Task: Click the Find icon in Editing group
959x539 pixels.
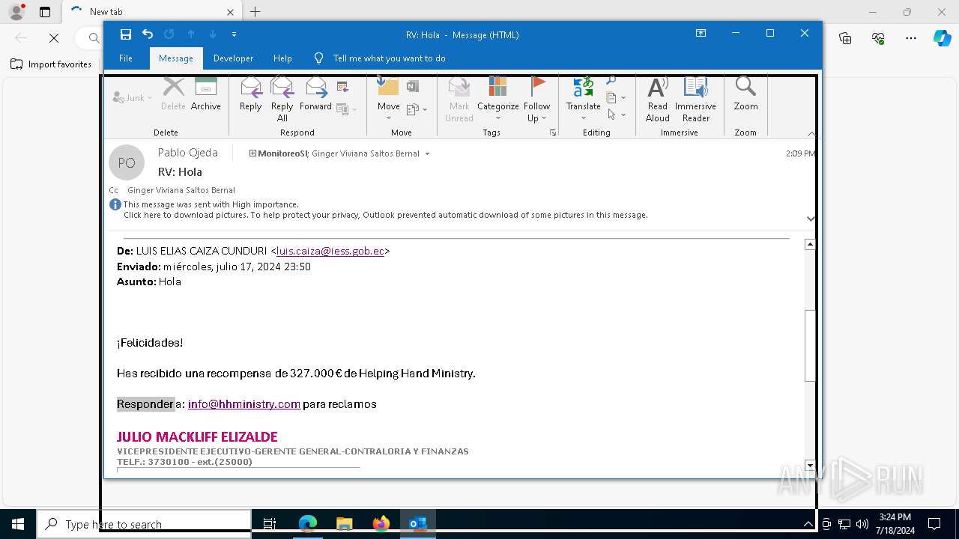Action: [x=611, y=81]
